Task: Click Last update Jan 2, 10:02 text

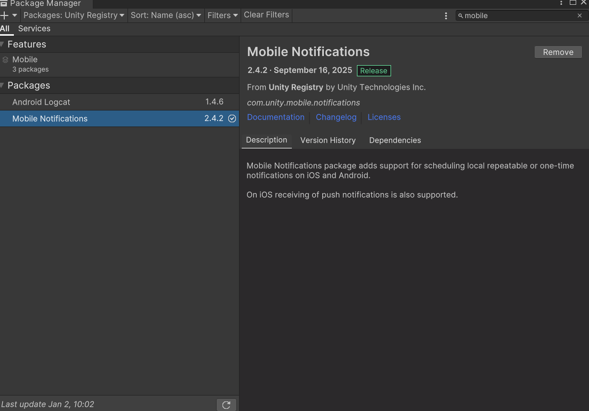Action: [47, 404]
